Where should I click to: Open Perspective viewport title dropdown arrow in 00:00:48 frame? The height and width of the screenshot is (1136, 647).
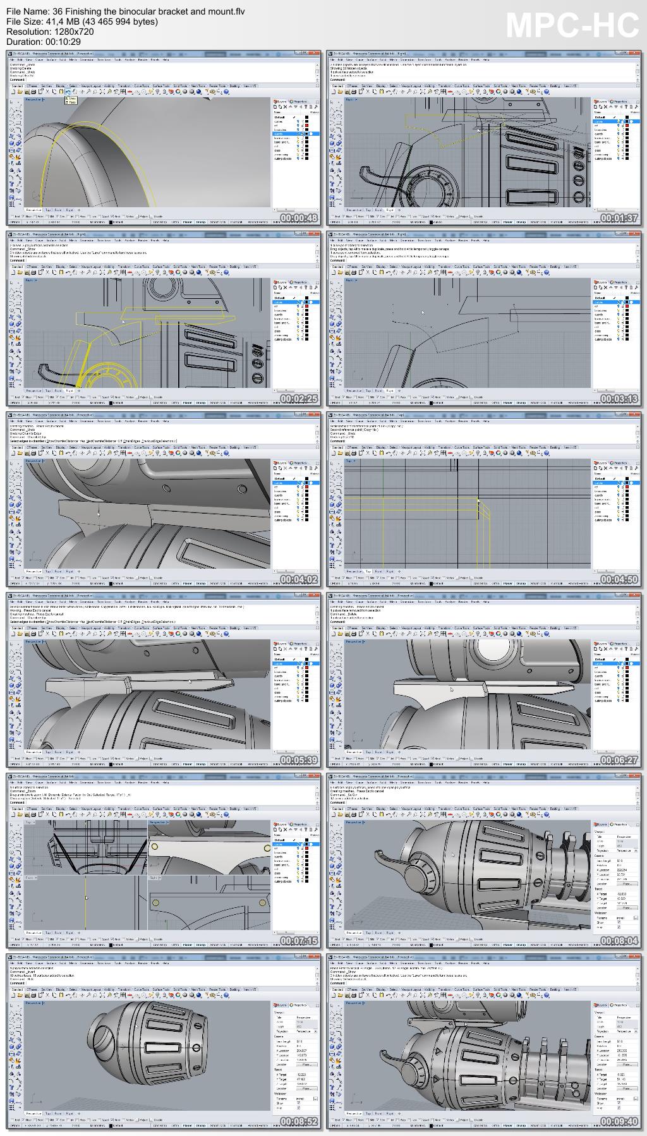click(44, 99)
